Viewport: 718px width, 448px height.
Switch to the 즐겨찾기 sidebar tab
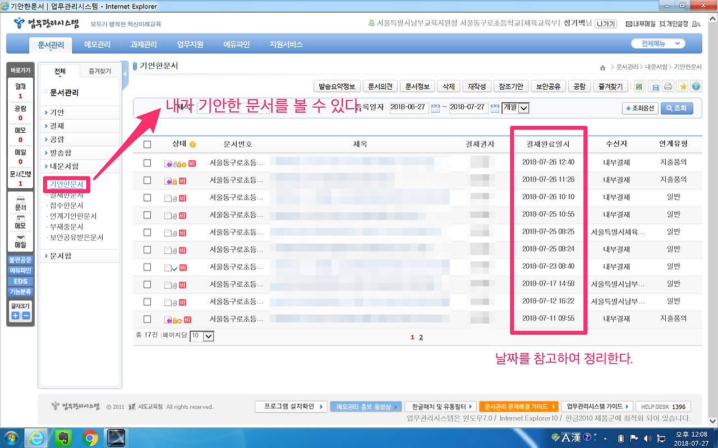coord(100,72)
